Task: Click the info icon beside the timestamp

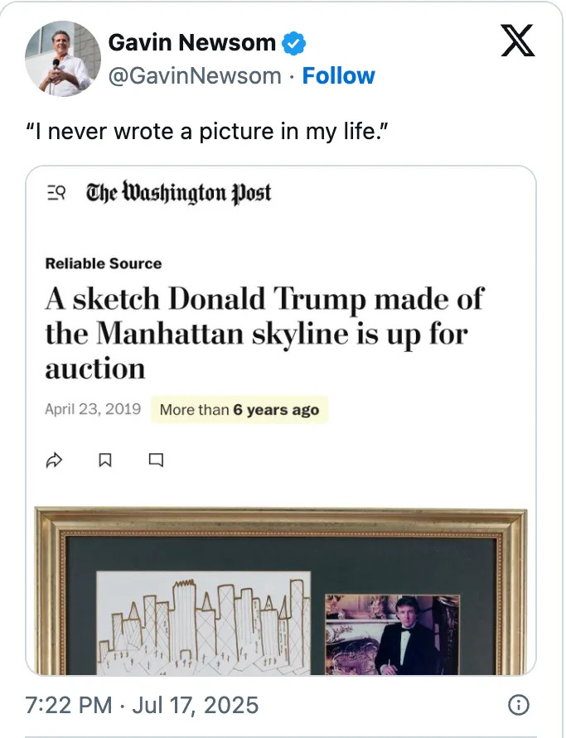Action: (518, 705)
